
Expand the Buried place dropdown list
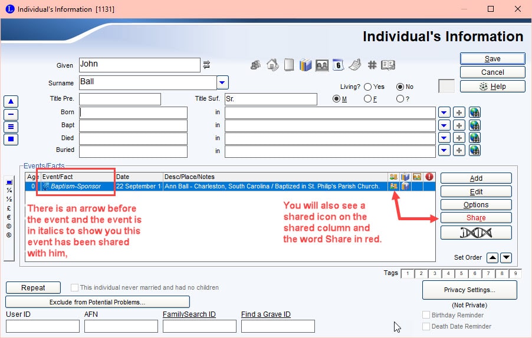[444, 151]
